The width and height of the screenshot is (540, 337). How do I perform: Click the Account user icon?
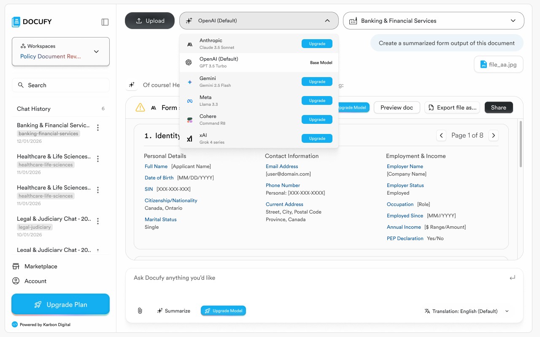pos(16,281)
